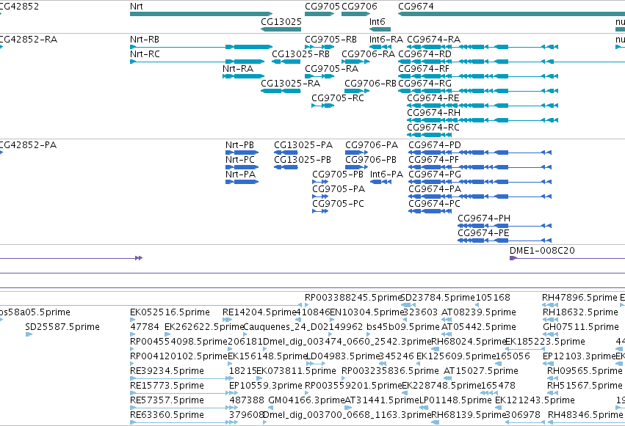The width and height of the screenshot is (625, 426).
Task: Select protein CG13025-PA
Action: click(303, 145)
